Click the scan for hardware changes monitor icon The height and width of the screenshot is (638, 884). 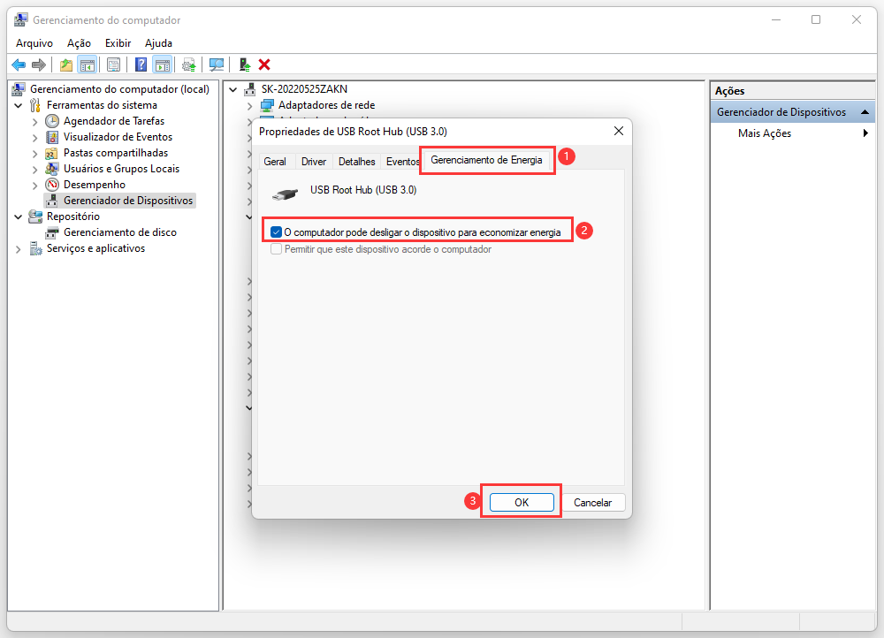[x=216, y=65]
